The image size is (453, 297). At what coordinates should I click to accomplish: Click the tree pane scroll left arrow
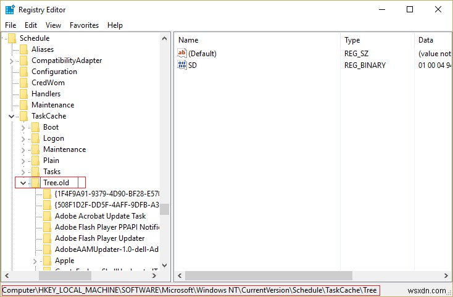click(x=7, y=275)
